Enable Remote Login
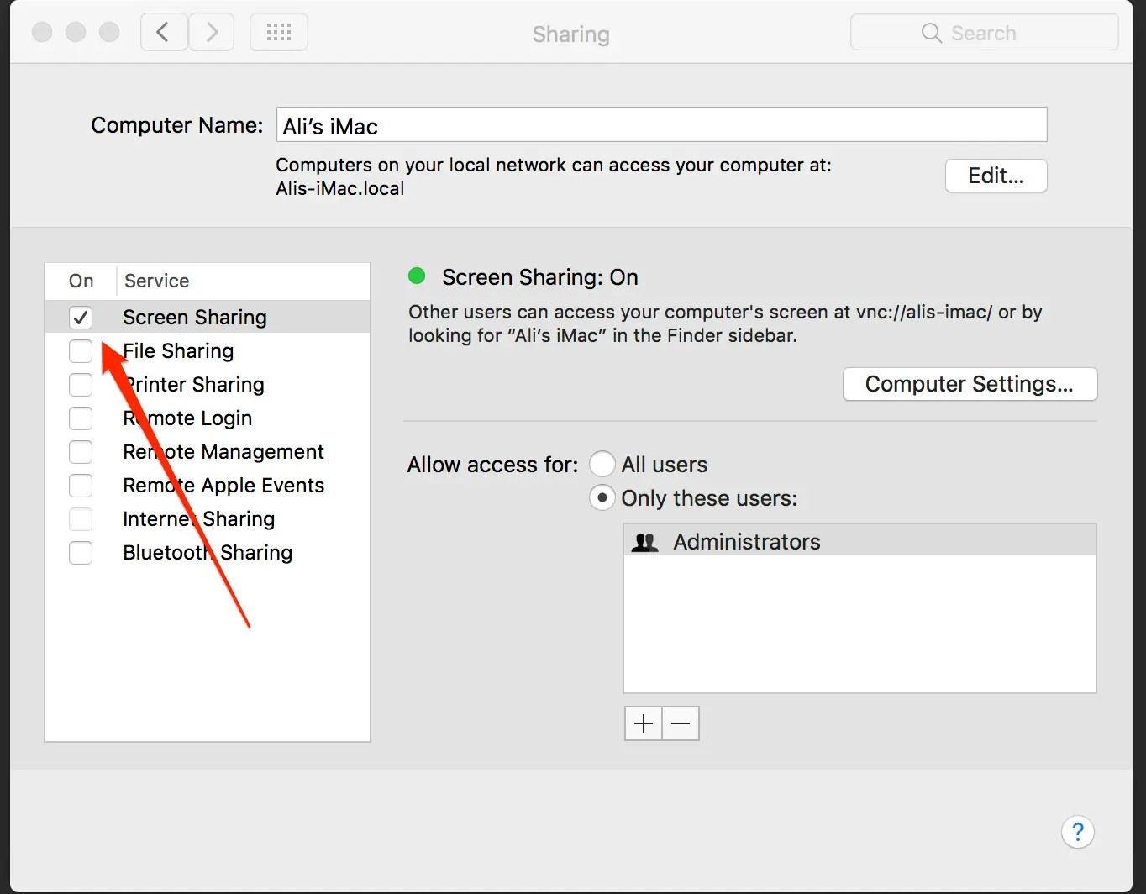The image size is (1146, 894). (x=81, y=418)
